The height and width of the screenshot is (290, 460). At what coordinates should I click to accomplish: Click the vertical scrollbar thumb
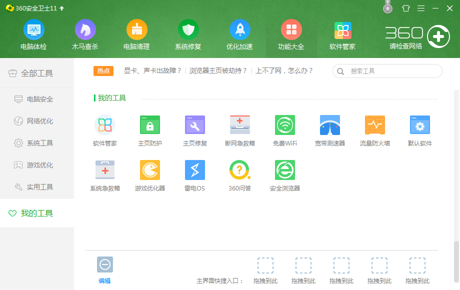click(456, 261)
